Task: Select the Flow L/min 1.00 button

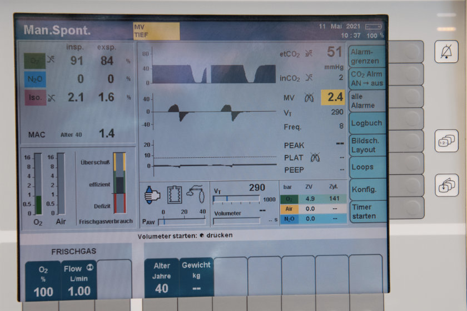Action: (79, 280)
